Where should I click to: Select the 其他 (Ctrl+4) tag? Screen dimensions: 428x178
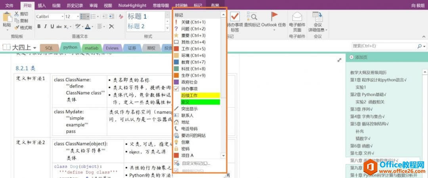click(197, 42)
